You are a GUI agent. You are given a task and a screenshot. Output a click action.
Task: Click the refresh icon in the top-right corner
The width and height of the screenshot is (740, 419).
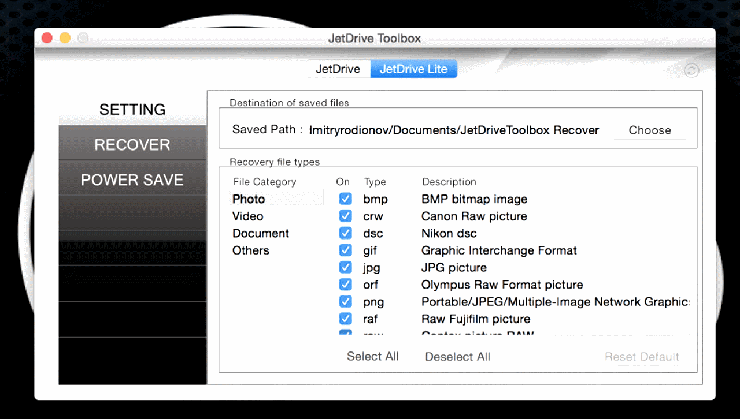(x=692, y=70)
